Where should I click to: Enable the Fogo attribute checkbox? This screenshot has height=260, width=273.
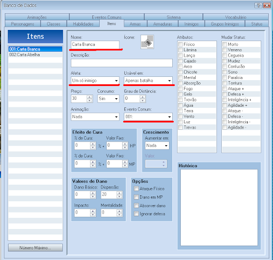pyautogui.click(x=180, y=89)
